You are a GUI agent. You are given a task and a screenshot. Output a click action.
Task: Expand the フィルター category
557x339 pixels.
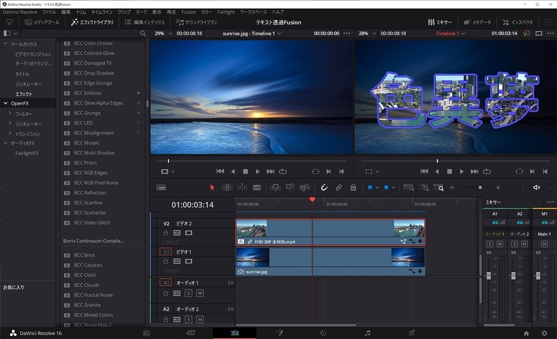(x=10, y=113)
